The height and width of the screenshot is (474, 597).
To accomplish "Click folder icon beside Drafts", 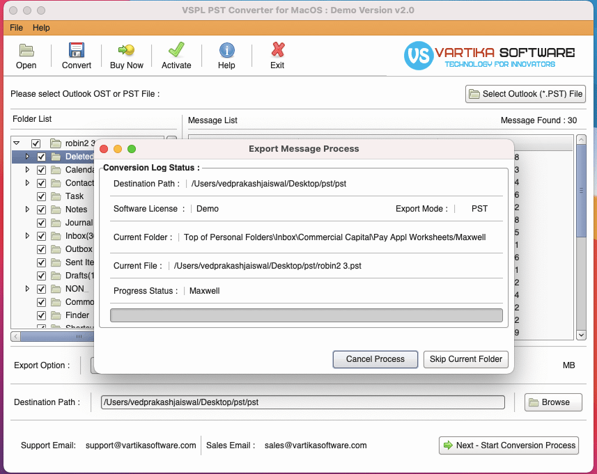I will [56, 276].
